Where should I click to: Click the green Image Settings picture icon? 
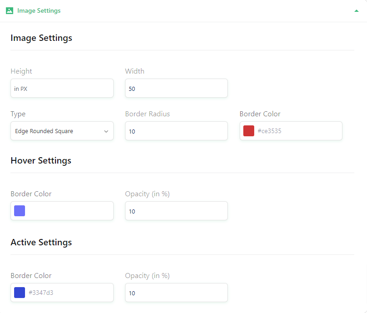(10, 11)
